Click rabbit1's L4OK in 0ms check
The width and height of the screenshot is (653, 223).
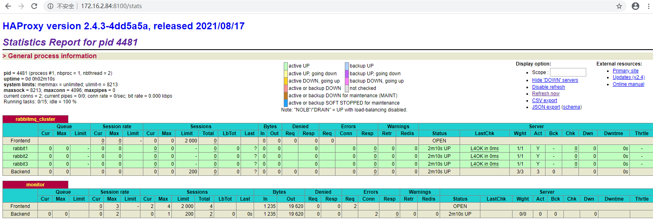(484, 149)
